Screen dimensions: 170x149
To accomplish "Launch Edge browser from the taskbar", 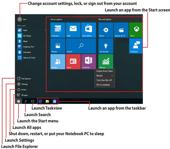I will (x=40, y=101).
